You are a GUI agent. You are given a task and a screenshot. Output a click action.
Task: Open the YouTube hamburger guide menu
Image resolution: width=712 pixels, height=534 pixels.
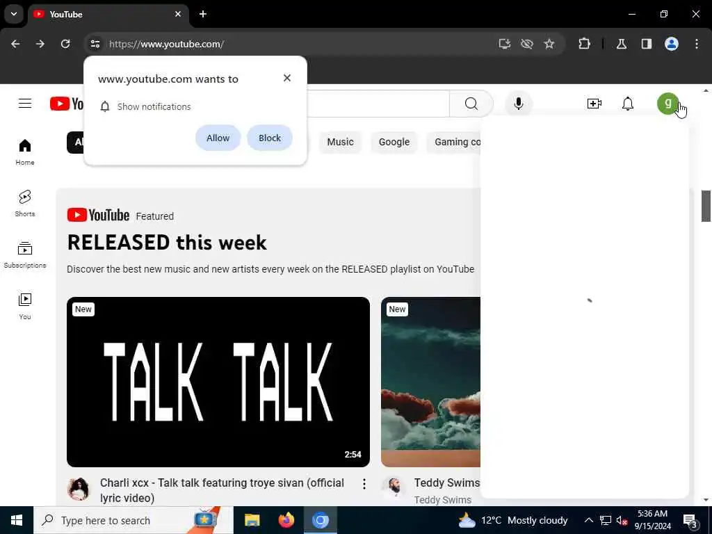(25, 104)
